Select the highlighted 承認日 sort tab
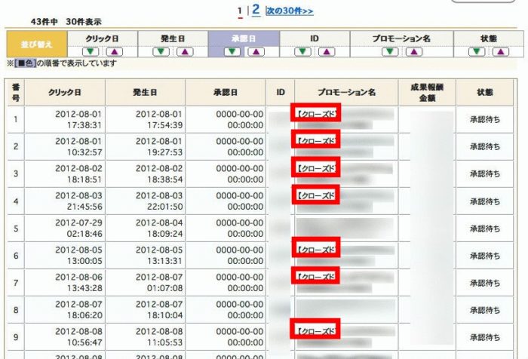 pos(244,38)
